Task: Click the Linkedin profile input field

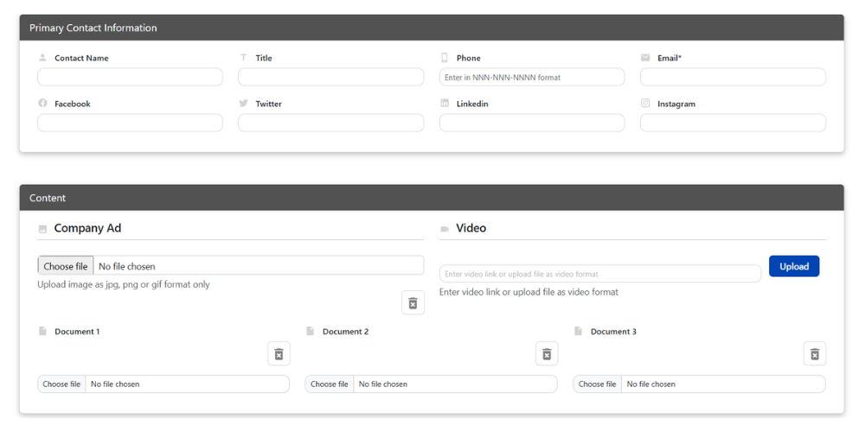Action: pos(532,123)
